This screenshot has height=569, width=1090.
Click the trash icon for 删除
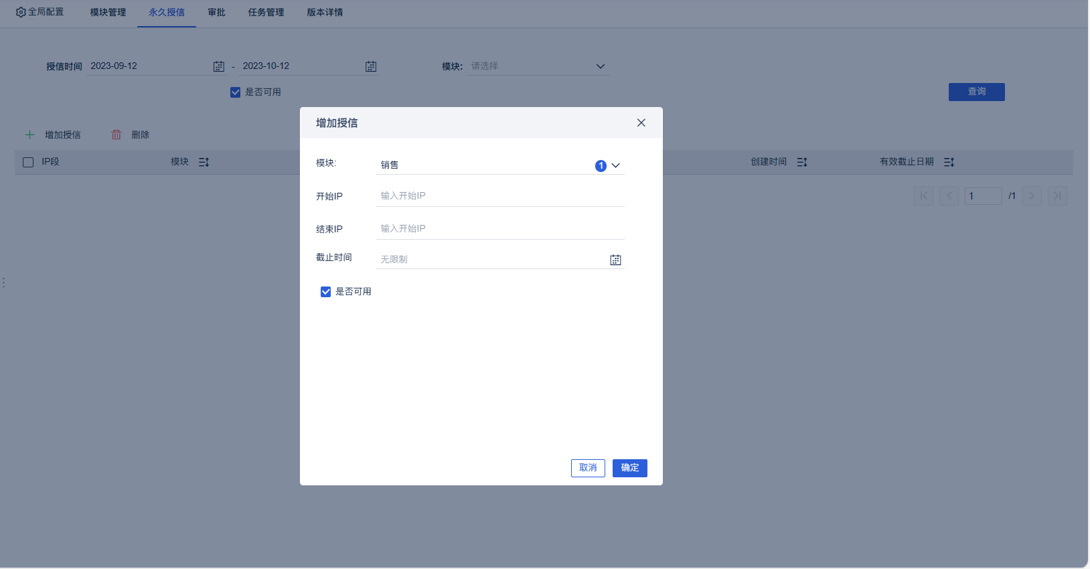(x=116, y=135)
